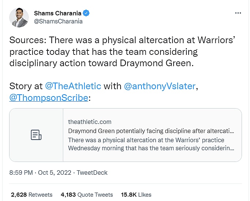Click the article preview description text
Screen dimensions: 250x201
[x=151, y=144]
